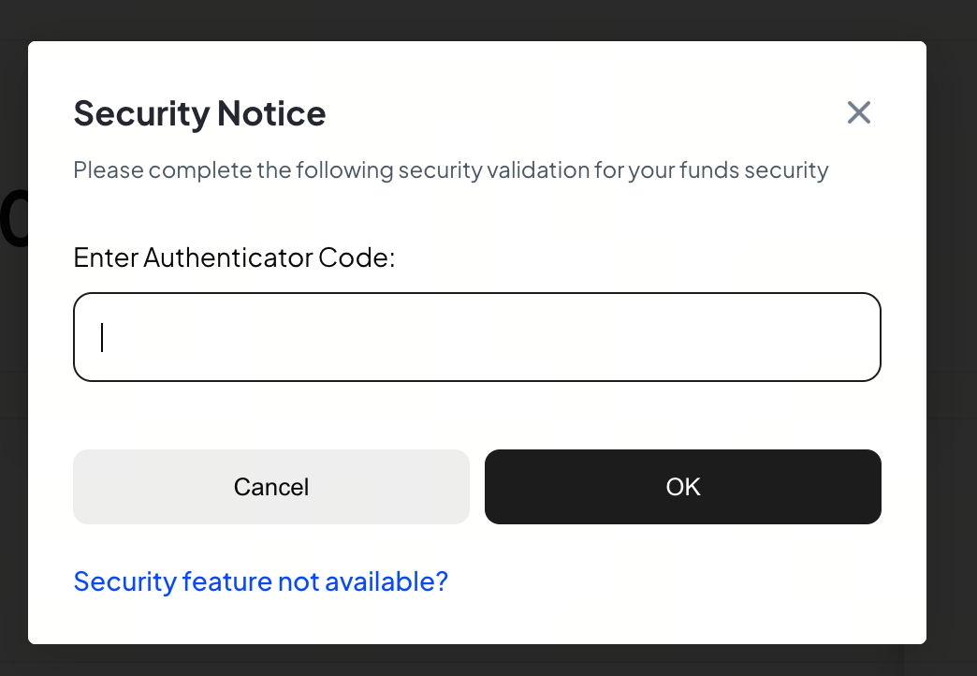Viewport: 977px width, 676px height.
Task: Click the gray X in the dialog corner
Action: point(858,113)
